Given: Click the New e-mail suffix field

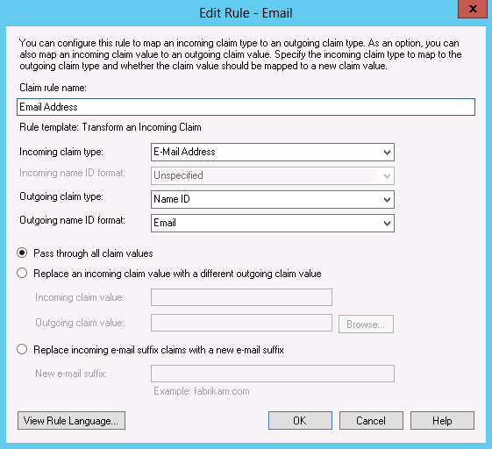Looking at the screenshot, I should coord(273,374).
